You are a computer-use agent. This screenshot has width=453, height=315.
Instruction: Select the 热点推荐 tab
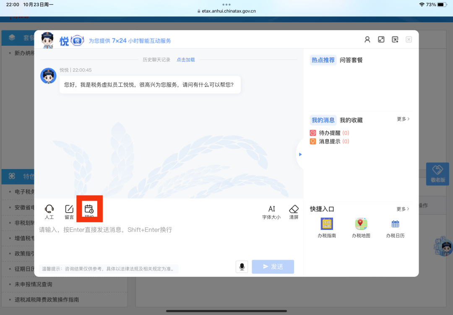323,60
